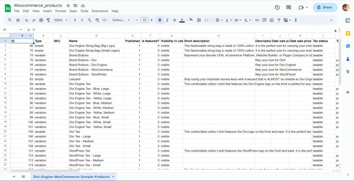This screenshot has width=354, height=181.
Task: Open Google Calendar in side panel
Action: coord(348,20)
